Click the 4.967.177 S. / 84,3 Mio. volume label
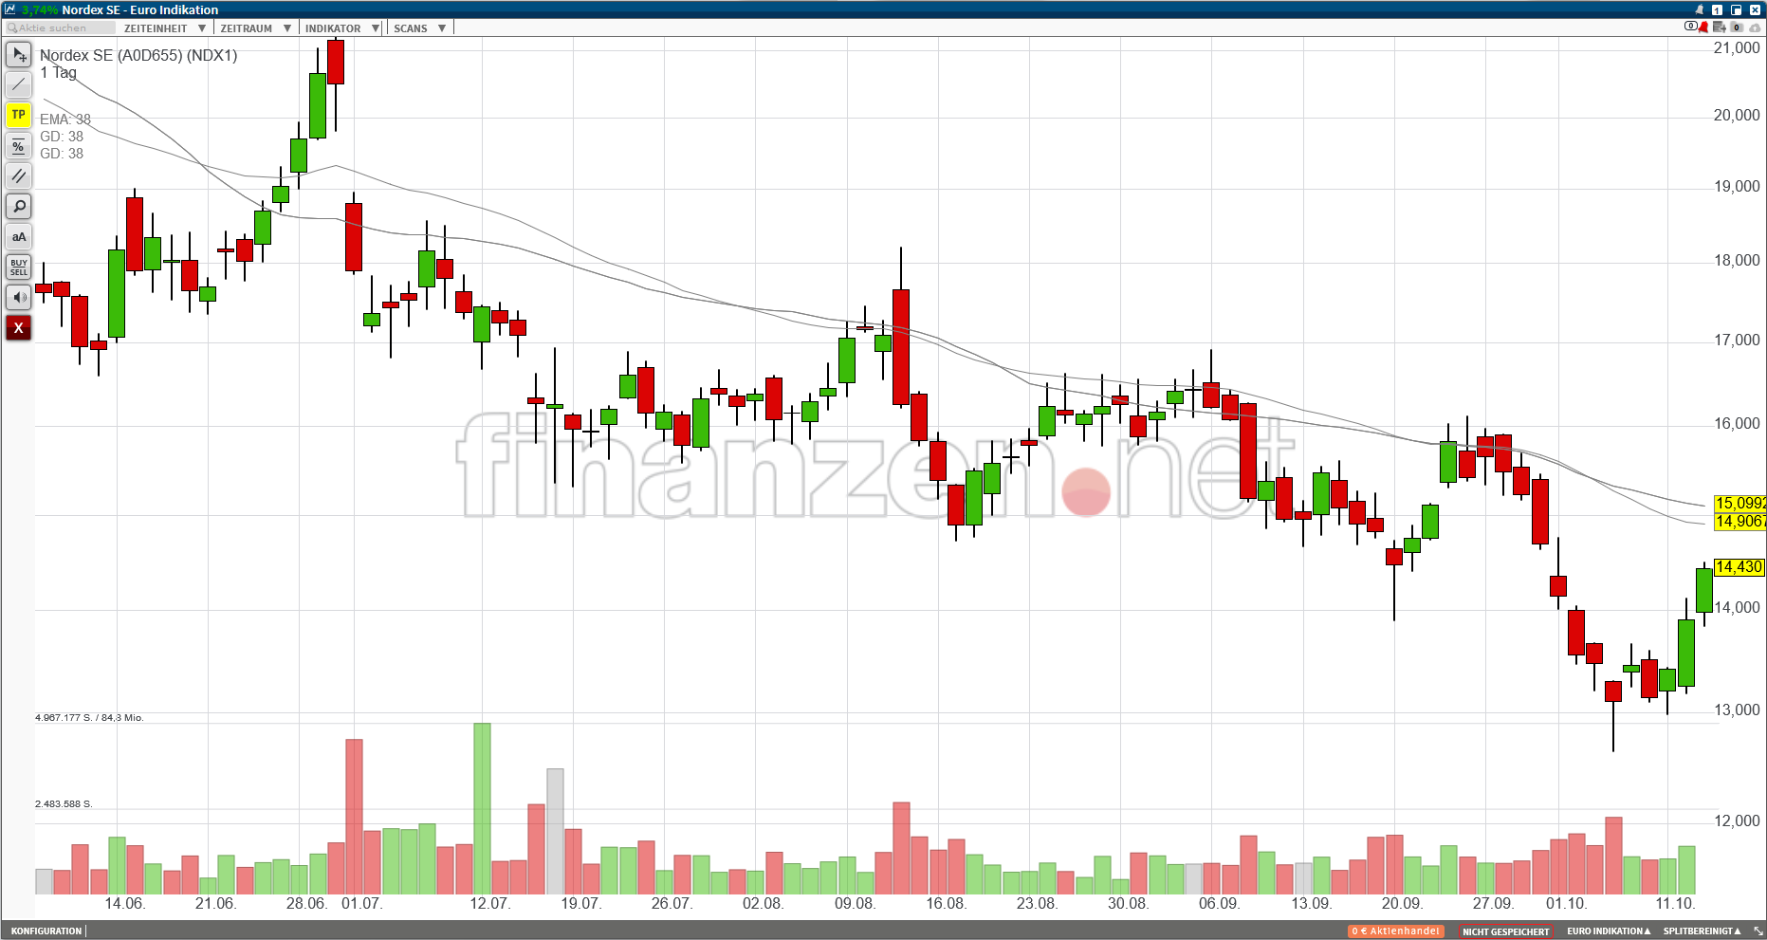Image resolution: width=1767 pixels, height=940 pixels. coord(89,718)
